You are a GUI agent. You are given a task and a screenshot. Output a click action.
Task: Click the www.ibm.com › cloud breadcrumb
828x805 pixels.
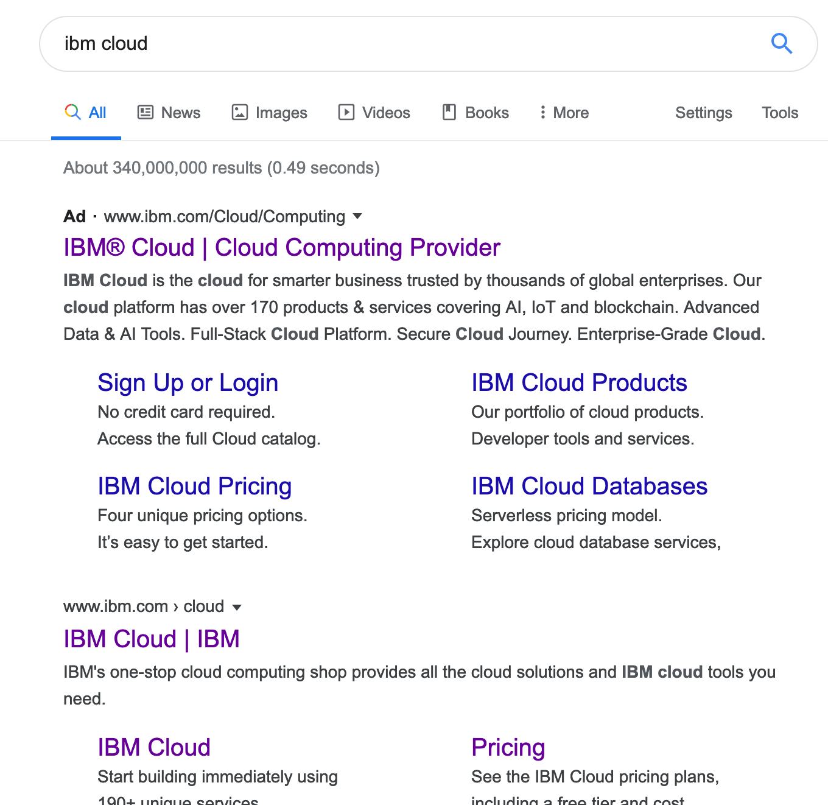144,606
